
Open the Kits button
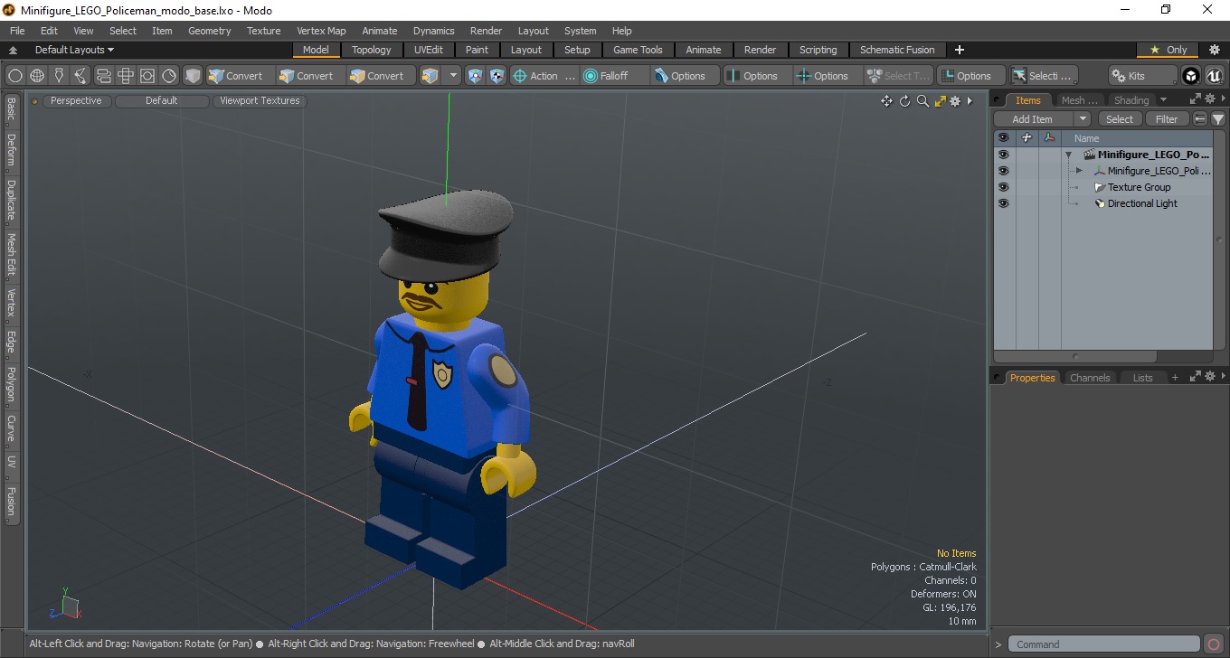coord(1143,76)
